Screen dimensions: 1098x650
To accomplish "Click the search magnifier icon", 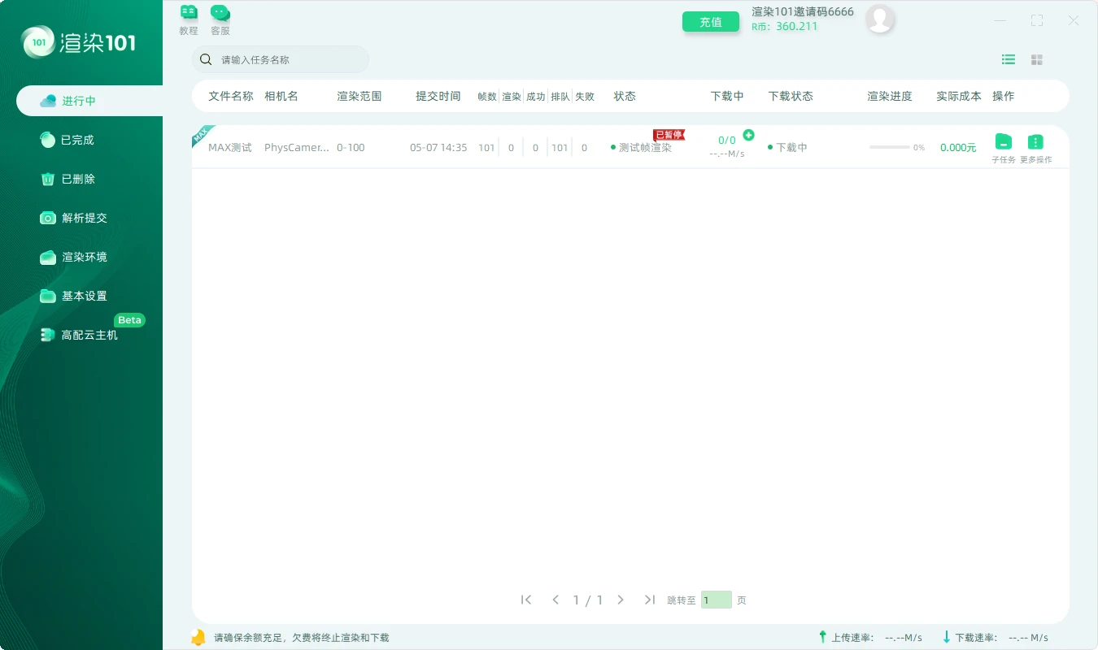I will (x=206, y=59).
